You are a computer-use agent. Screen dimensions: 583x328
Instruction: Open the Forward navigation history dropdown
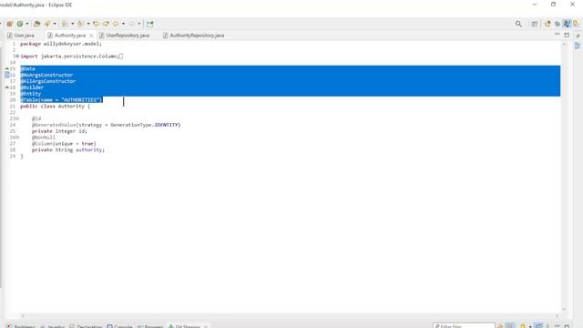(x=139, y=24)
